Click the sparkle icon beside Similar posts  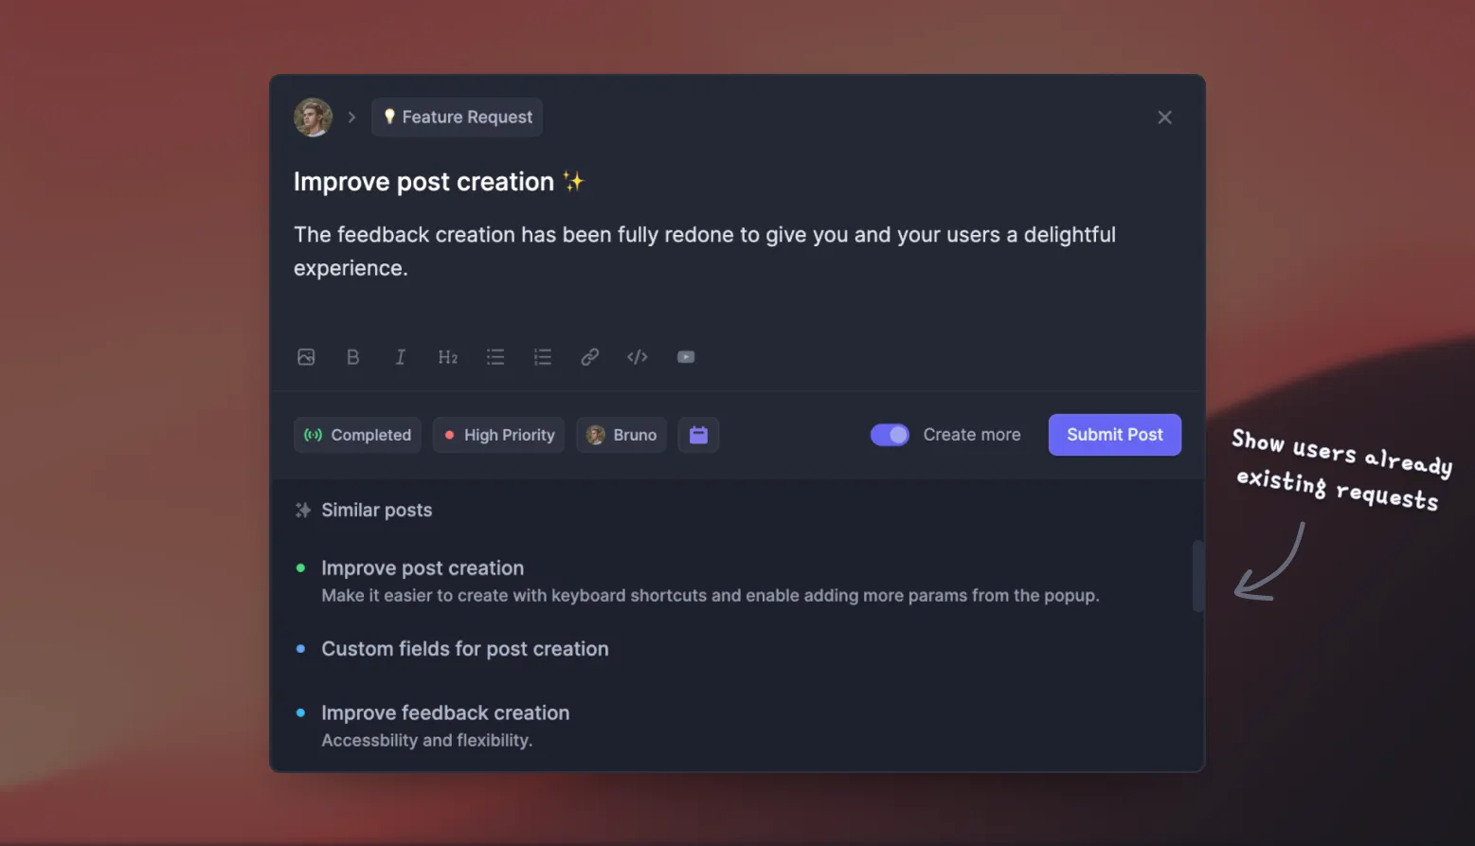pos(303,510)
